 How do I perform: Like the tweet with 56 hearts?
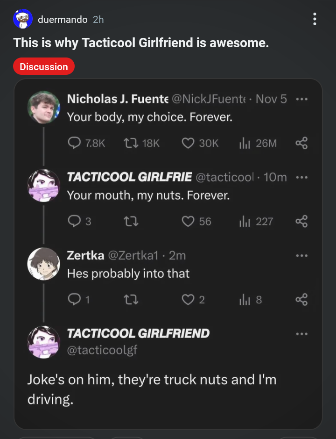(188, 221)
